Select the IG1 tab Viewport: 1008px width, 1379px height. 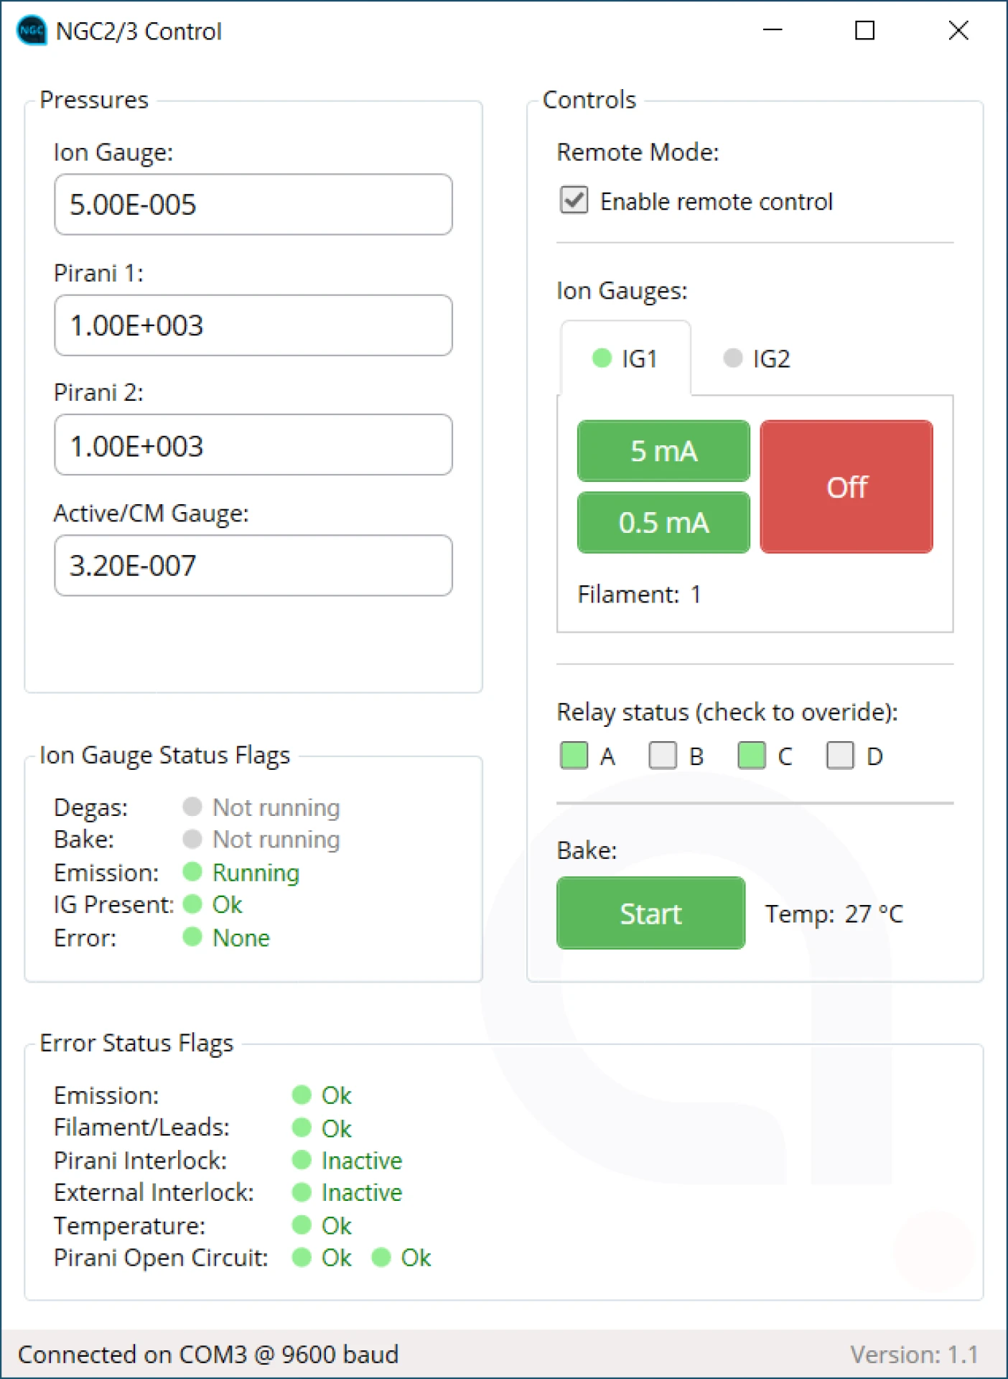coord(625,358)
